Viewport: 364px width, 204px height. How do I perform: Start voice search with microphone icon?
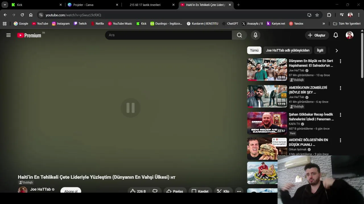255,35
